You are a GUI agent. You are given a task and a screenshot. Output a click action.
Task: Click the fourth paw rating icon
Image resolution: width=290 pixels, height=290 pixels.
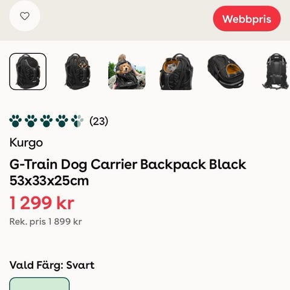pos(62,121)
